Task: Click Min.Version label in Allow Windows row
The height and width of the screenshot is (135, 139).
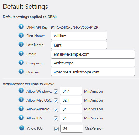Action: (93, 91)
